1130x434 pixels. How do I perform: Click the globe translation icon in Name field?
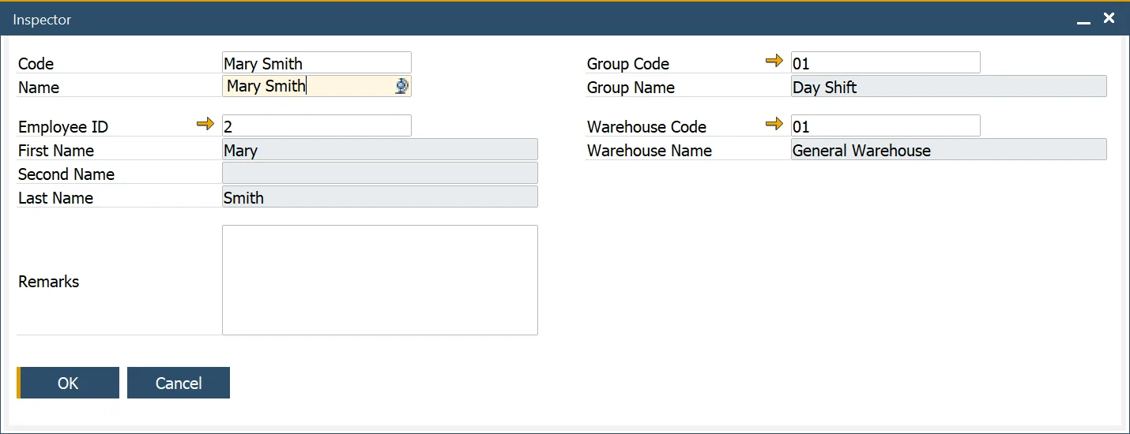tap(401, 87)
